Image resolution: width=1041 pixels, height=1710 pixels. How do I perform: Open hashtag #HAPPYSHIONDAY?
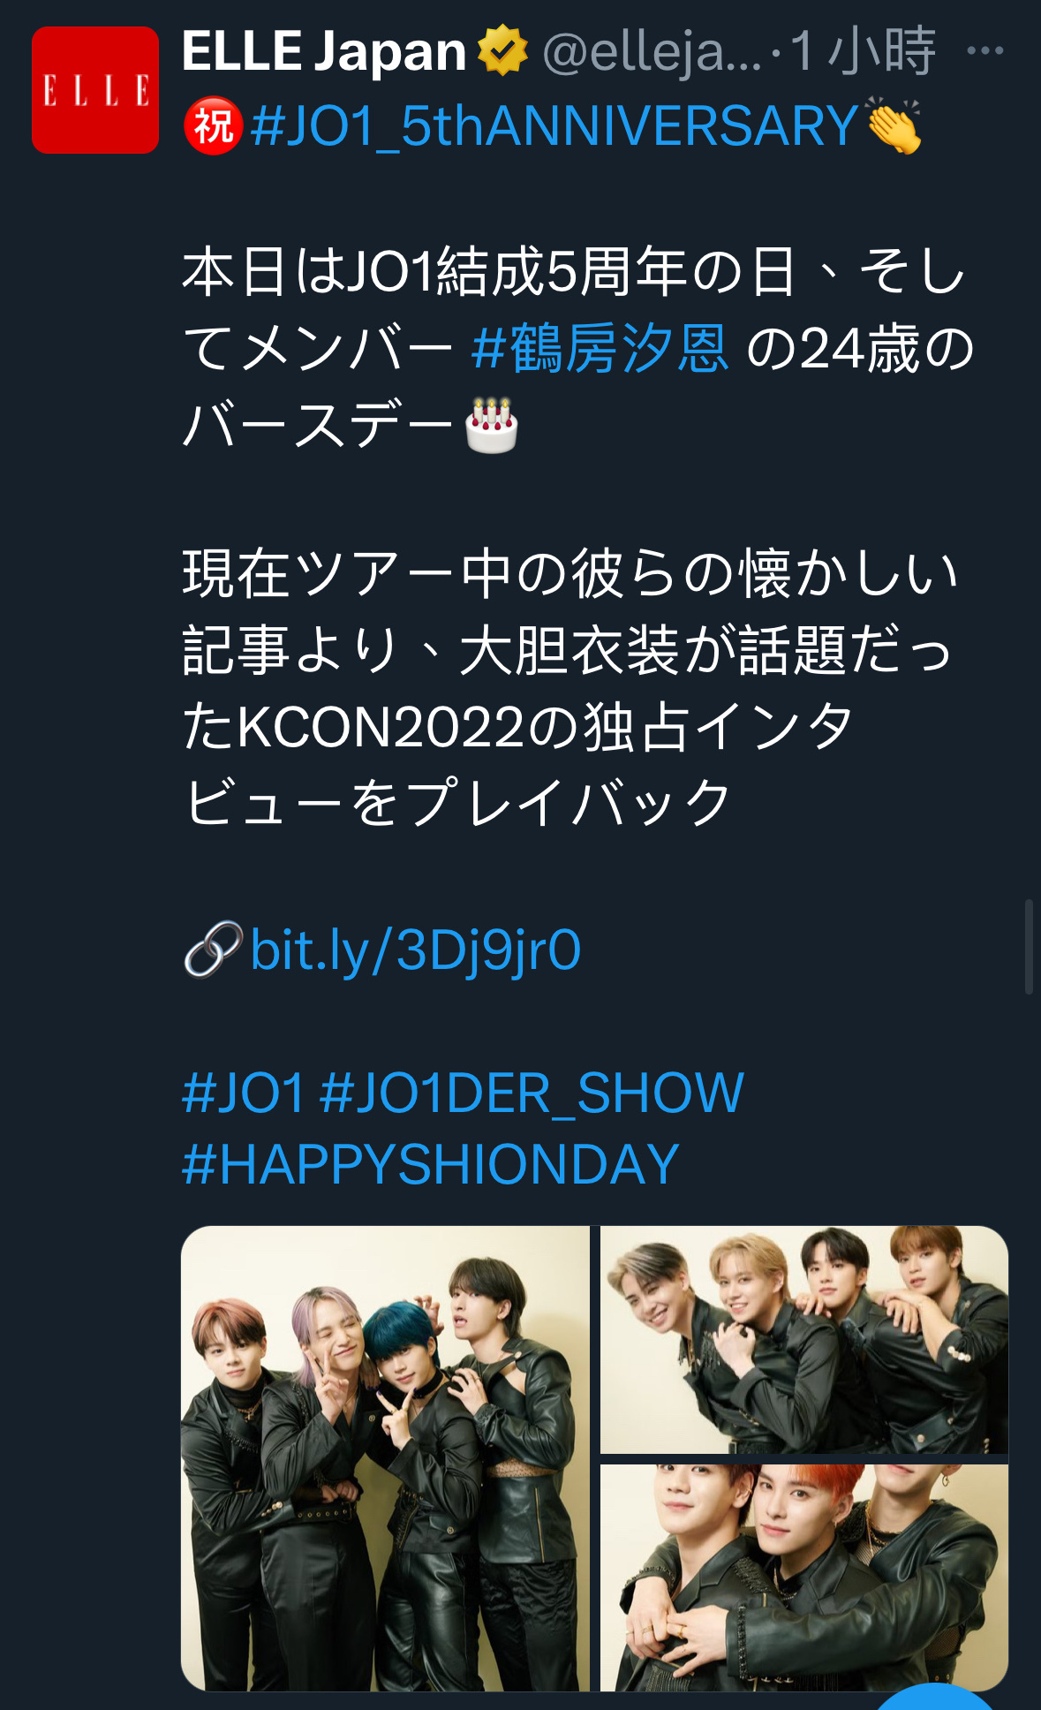coord(431,1164)
